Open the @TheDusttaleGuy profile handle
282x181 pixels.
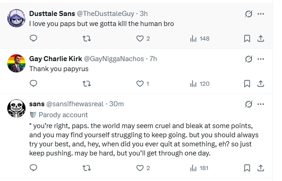point(106,14)
